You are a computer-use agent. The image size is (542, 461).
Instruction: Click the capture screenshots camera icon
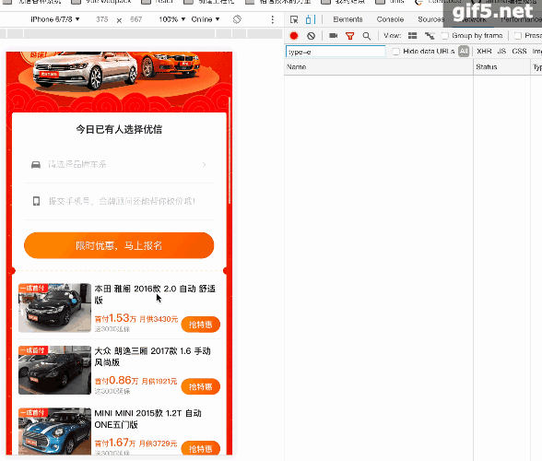[x=334, y=35]
